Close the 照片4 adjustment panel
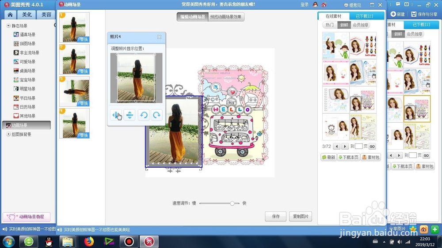 point(159,37)
